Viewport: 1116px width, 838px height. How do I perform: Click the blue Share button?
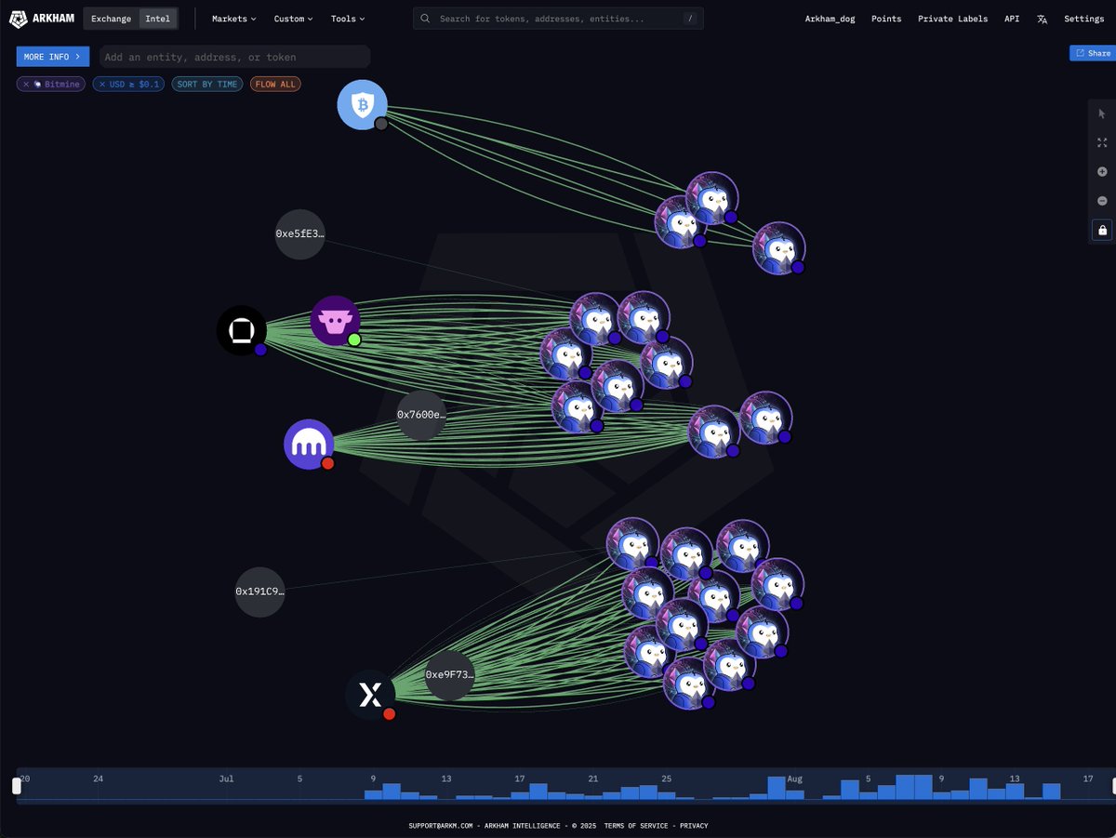coord(1091,53)
